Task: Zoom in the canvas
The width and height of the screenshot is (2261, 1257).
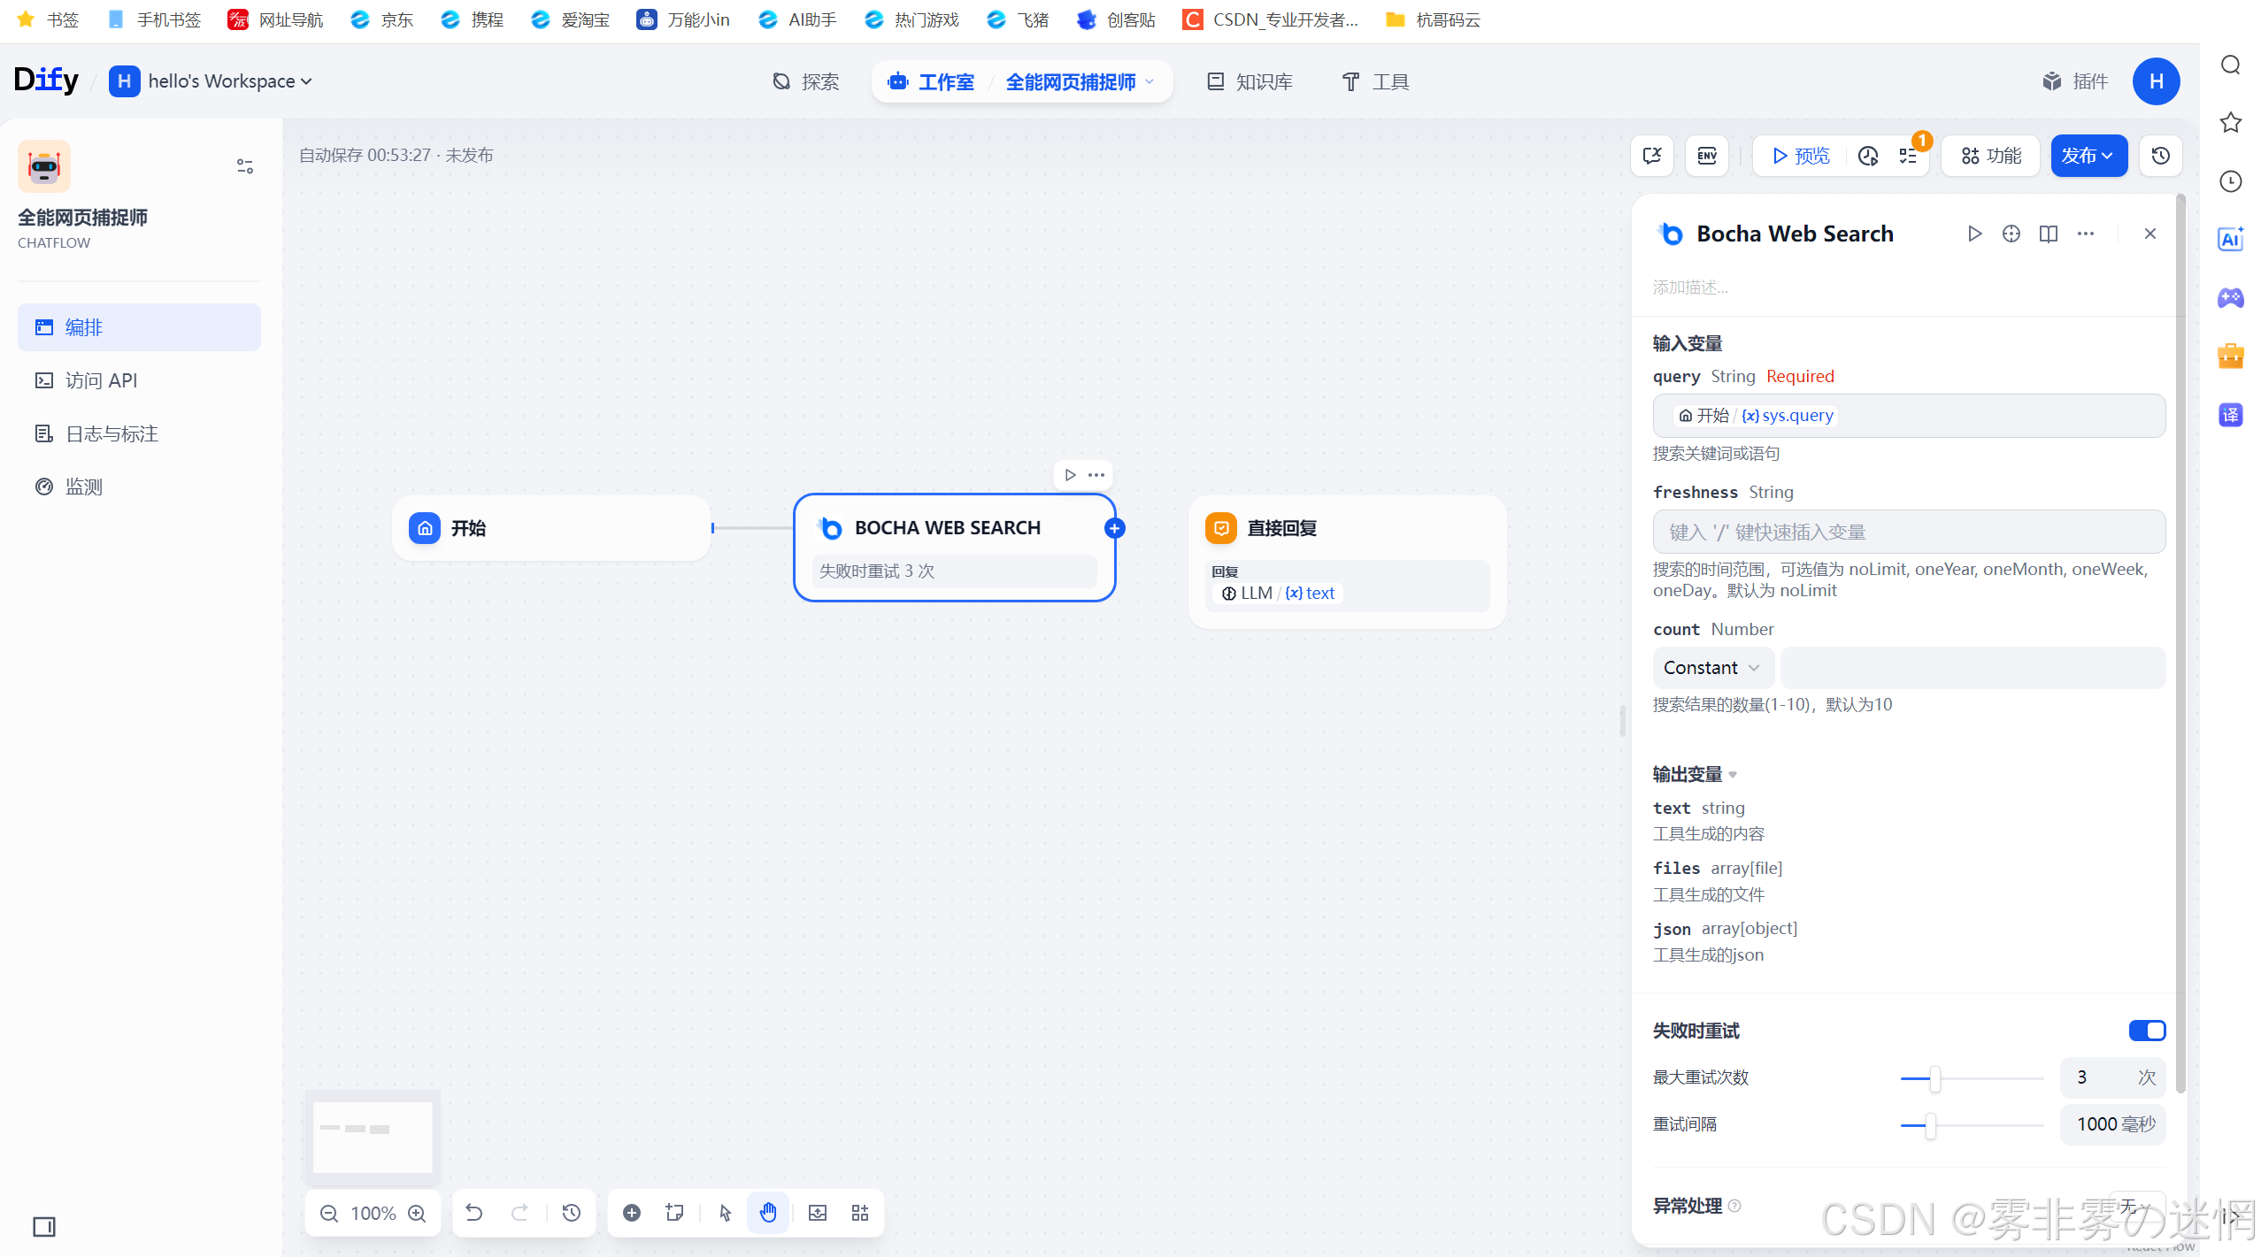Action: (x=417, y=1213)
